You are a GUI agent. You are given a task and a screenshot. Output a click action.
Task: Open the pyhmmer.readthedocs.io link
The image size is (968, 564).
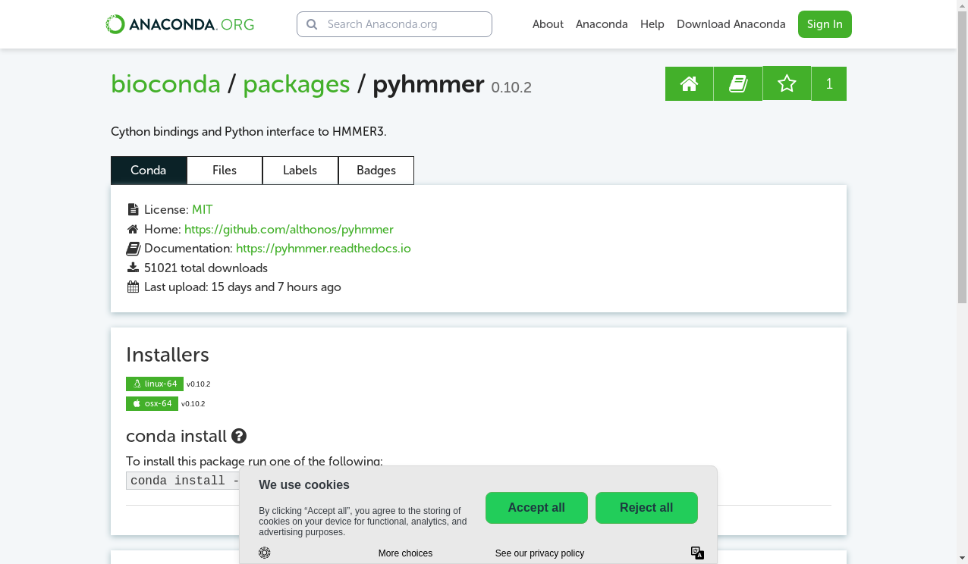323,248
